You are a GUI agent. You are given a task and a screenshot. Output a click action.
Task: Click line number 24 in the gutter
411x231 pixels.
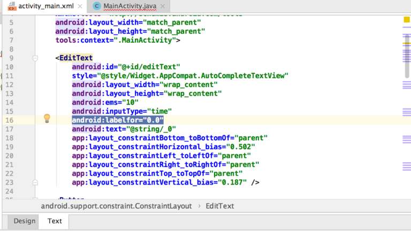(10, 192)
